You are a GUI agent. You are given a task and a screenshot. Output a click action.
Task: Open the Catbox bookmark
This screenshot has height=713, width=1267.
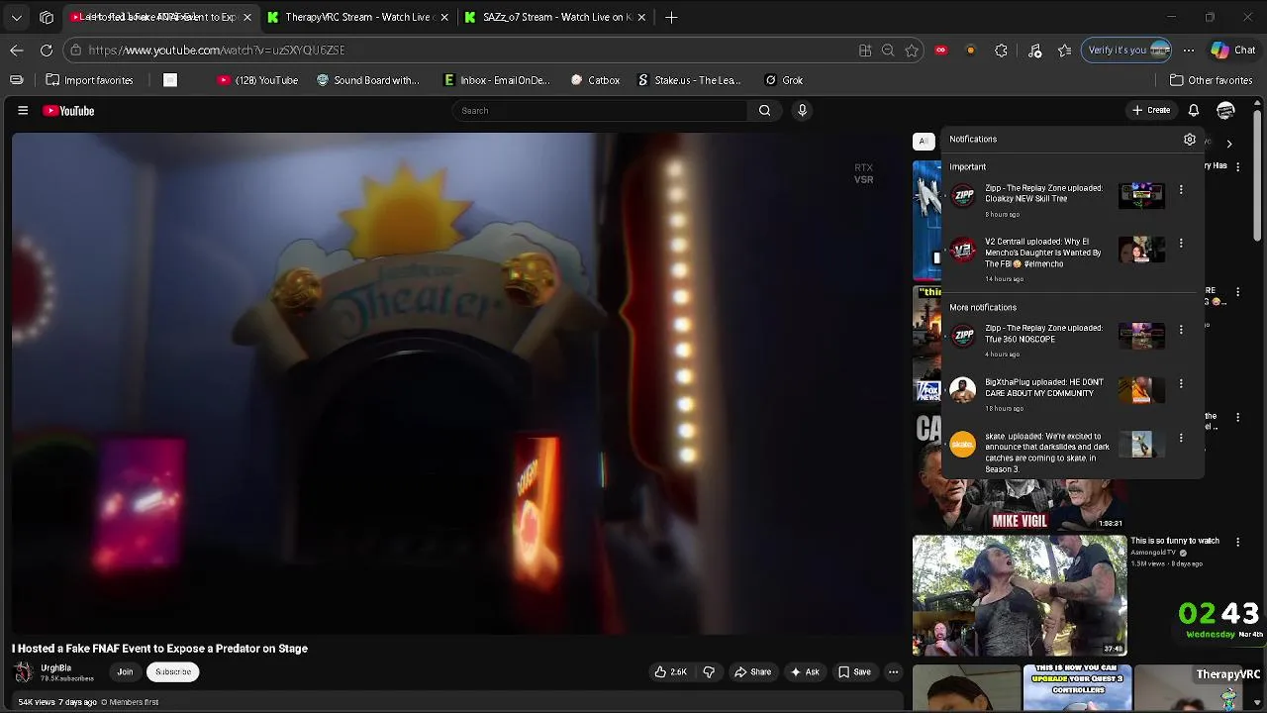(595, 80)
